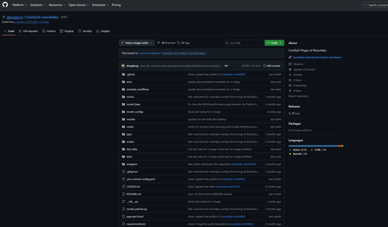Expand the Solutions menu
Image resolution: width=388 pixels, height=227 pixels.
(38, 5)
